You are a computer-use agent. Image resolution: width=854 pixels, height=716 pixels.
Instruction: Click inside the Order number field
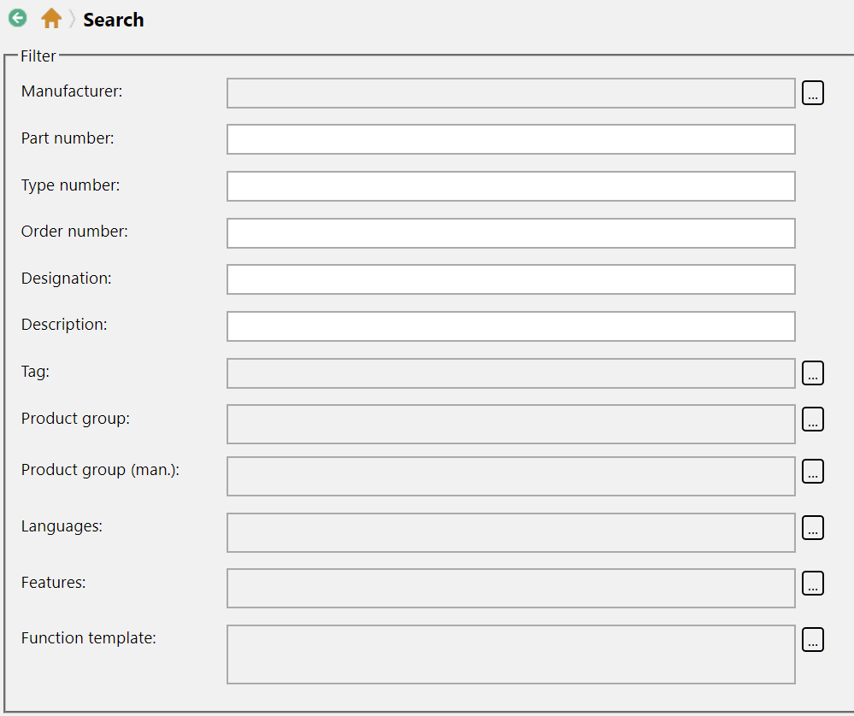pyautogui.click(x=509, y=232)
